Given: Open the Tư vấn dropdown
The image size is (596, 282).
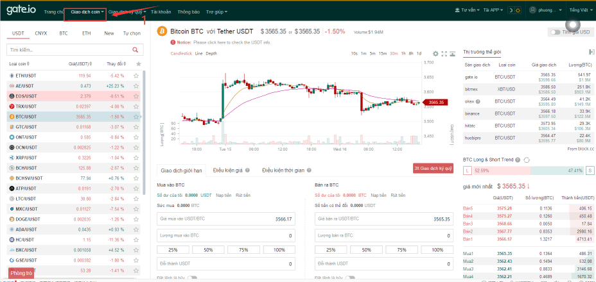Looking at the screenshot, I should click(x=468, y=10).
